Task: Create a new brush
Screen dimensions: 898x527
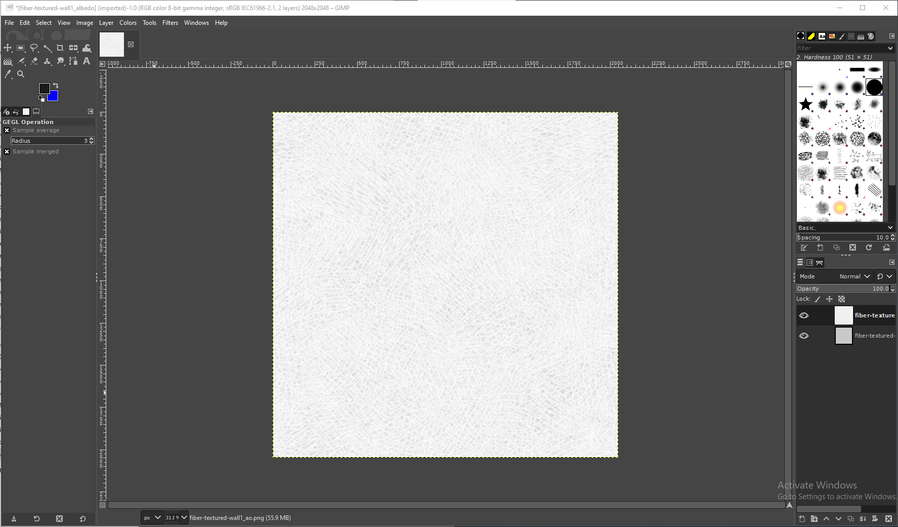Action: [x=820, y=248]
